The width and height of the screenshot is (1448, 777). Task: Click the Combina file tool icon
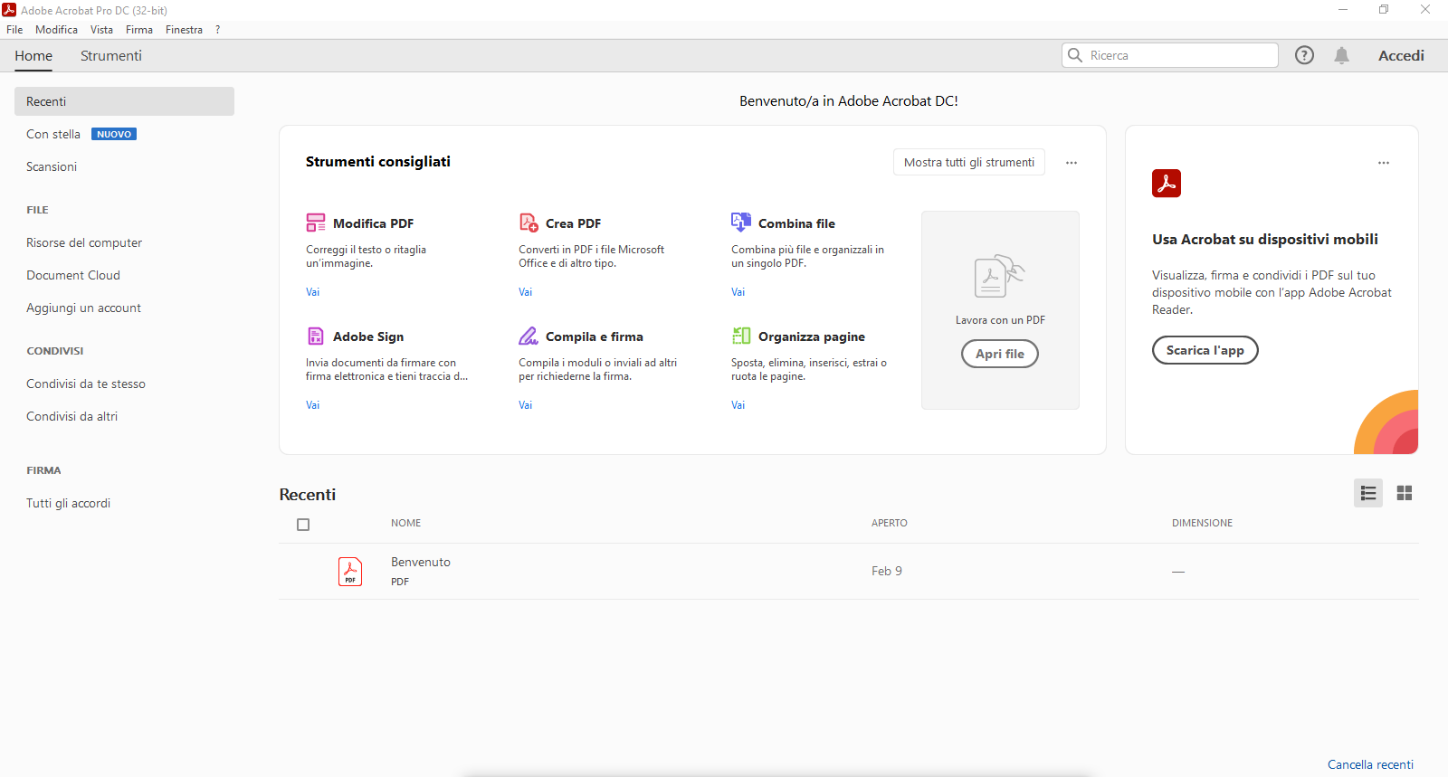tap(741, 222)
